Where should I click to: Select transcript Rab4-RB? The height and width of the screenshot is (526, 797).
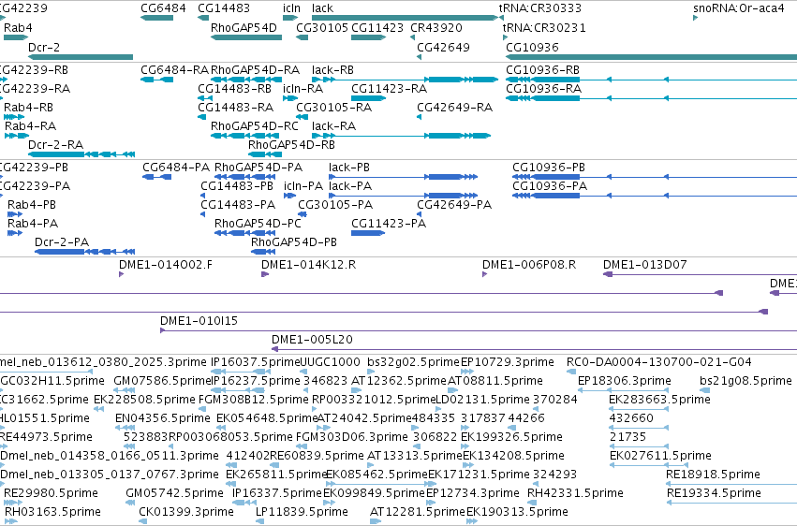14,117
